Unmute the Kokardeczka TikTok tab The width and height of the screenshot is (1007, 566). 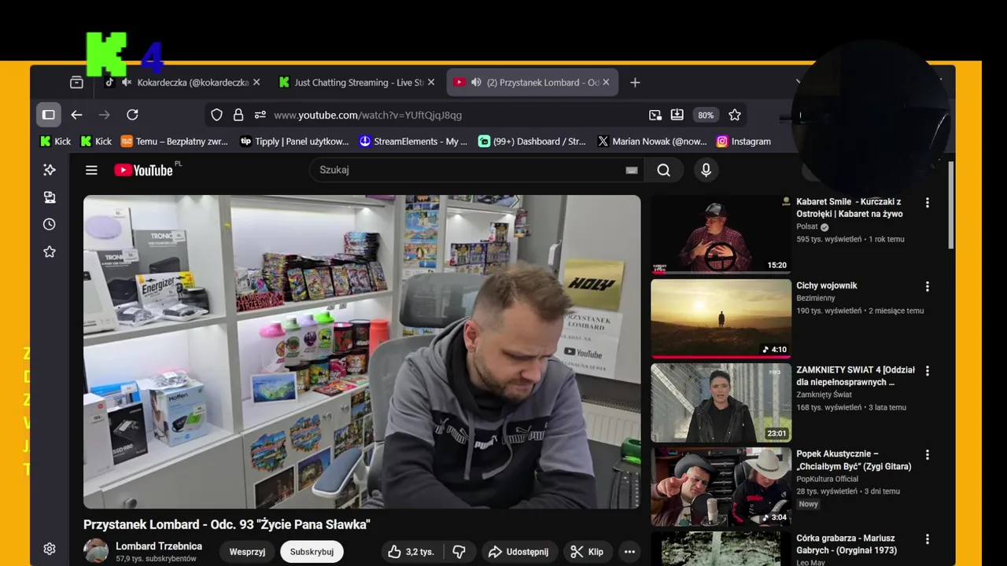(x=127, y=83)
